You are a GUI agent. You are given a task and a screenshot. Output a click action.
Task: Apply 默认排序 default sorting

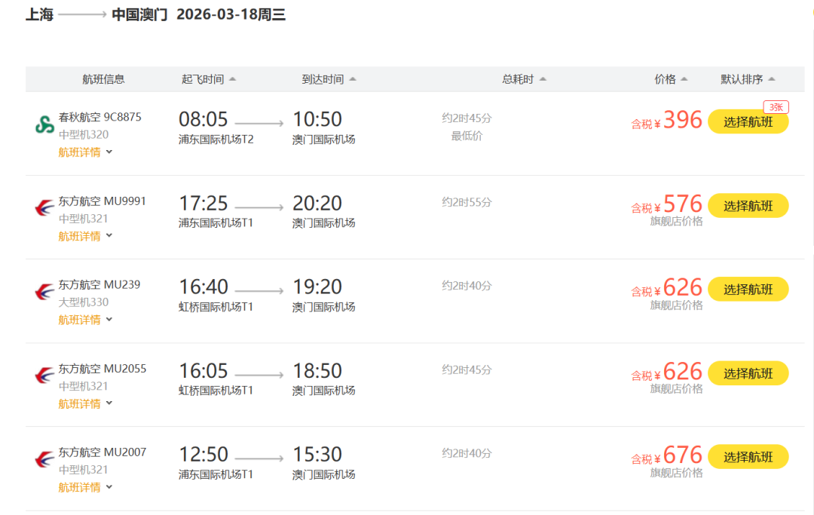(748, 79)
